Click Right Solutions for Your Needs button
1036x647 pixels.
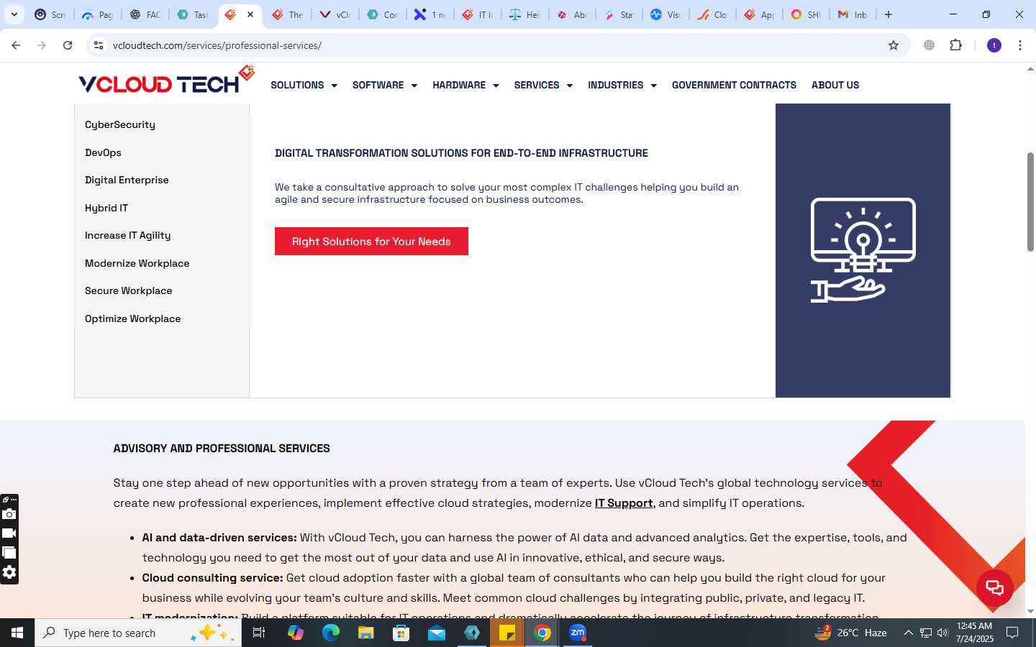coord(371,241)
